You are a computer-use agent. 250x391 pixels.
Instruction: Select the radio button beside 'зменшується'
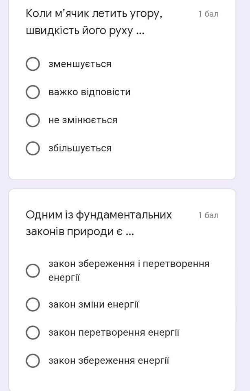click(x=33, y=64)
